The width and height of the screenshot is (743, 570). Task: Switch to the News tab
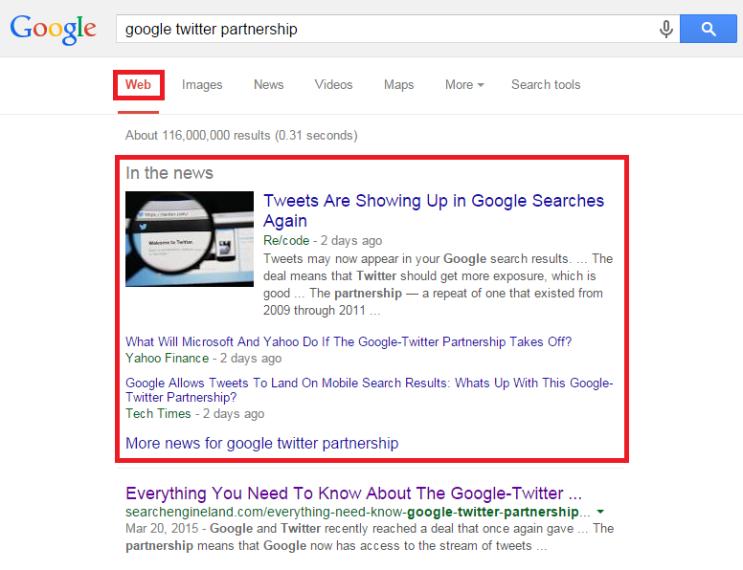(x=269, y=85)
